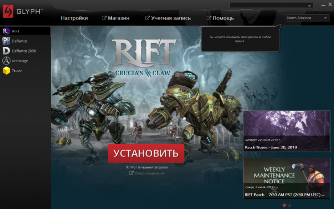Open Weekly Maintenance Notice news card
This screenshot has height=209, width=334.
286,178
